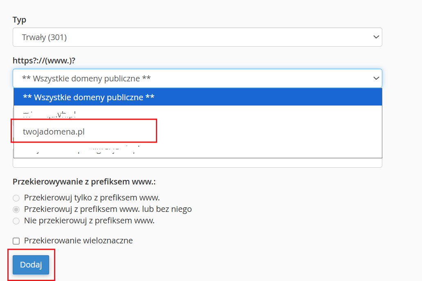422x281 pixels.
Task: Open the Typ dropdown showing Trwały (301)
Action: pos(197,37)
